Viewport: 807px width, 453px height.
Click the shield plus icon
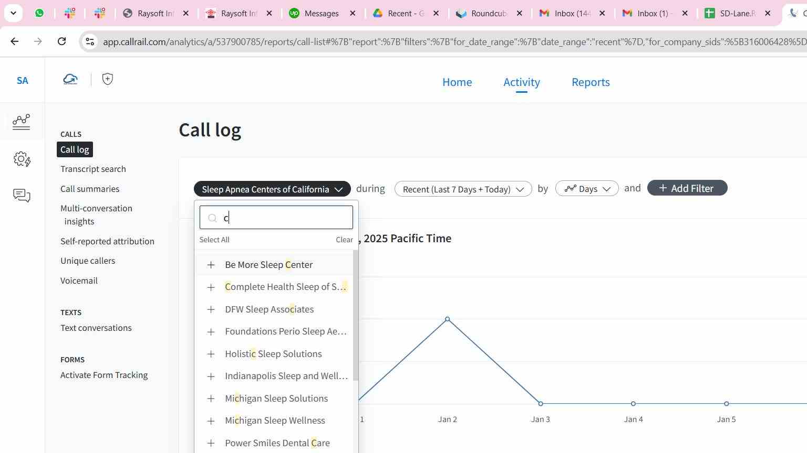click(108, 79)
